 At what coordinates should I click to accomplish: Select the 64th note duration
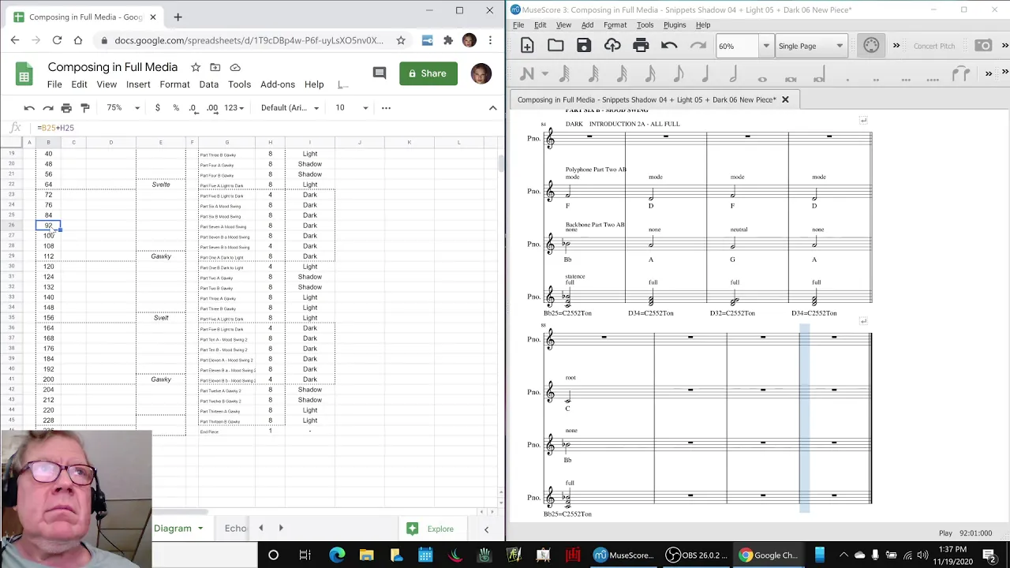pos(593,74)
